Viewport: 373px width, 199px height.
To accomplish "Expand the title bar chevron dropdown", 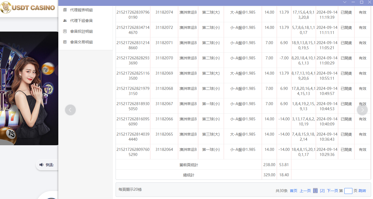I will point(345,2).
